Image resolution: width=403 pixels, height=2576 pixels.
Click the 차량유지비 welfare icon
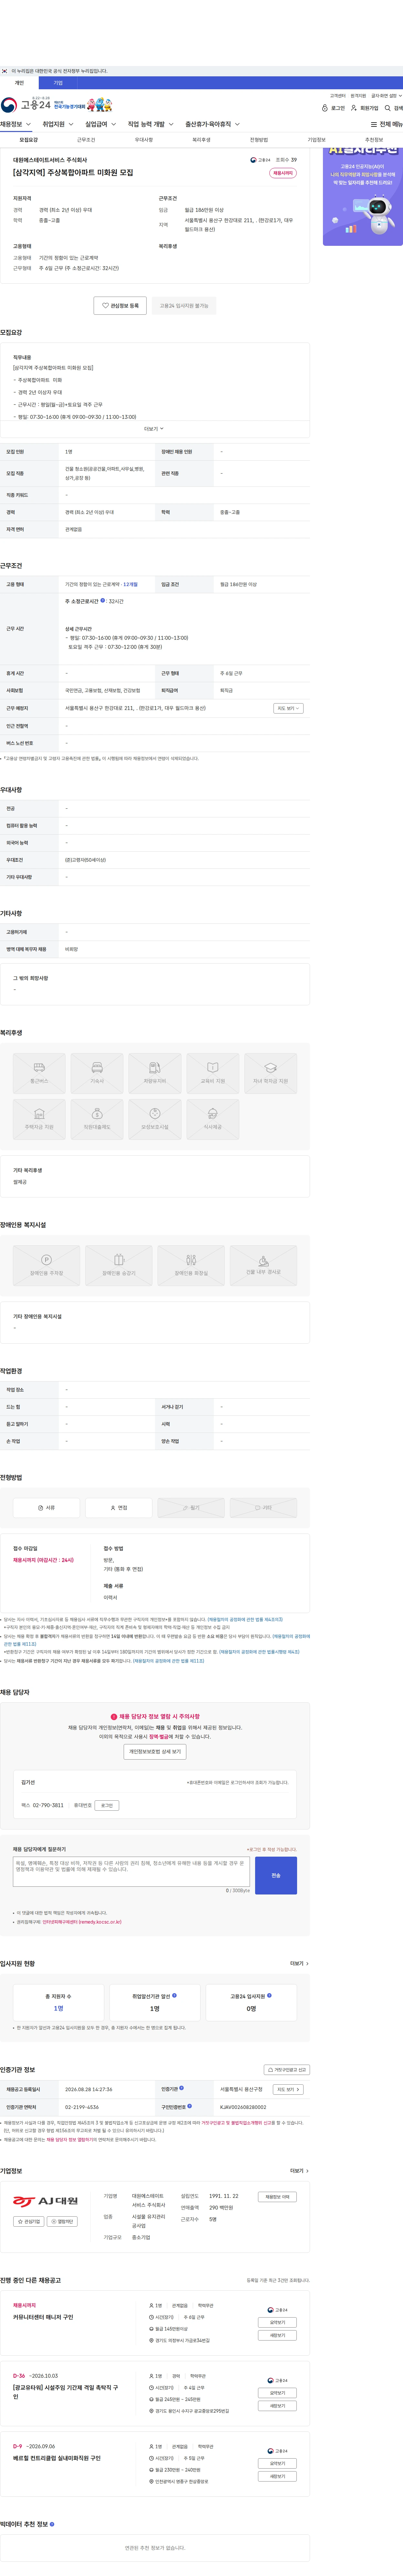(155, 1073)
